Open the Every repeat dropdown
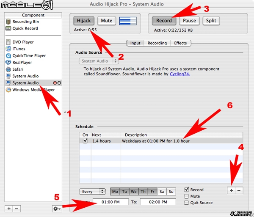This screenshot has height=217, width=254. (x=92, y=192)
